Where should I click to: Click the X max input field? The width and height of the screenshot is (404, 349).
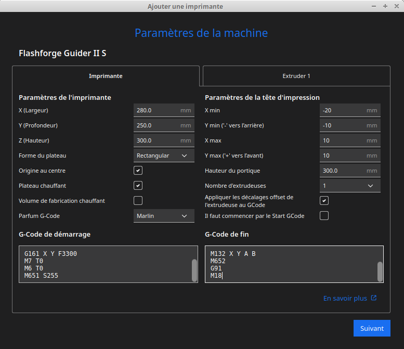[350, 140]
